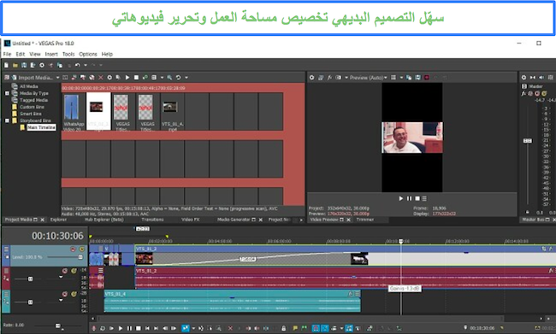This screenshot has width=556, height=334.
Task: Click Record microphone icon in transport bar
Action: coord(94,328)
